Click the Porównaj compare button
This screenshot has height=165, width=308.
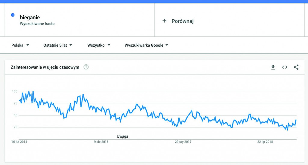tap(182, 21)
